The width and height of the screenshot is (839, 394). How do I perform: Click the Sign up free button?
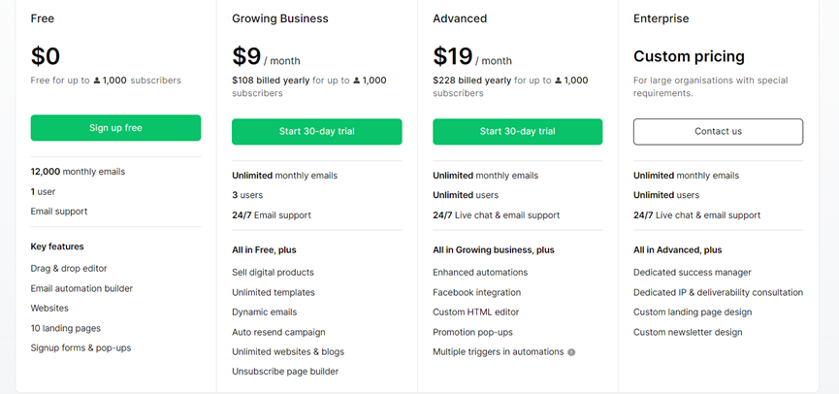(115, 128)
